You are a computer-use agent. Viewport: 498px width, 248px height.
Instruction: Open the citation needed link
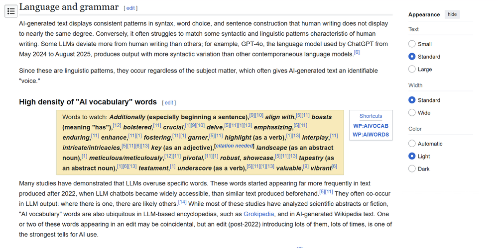point(235,146)
